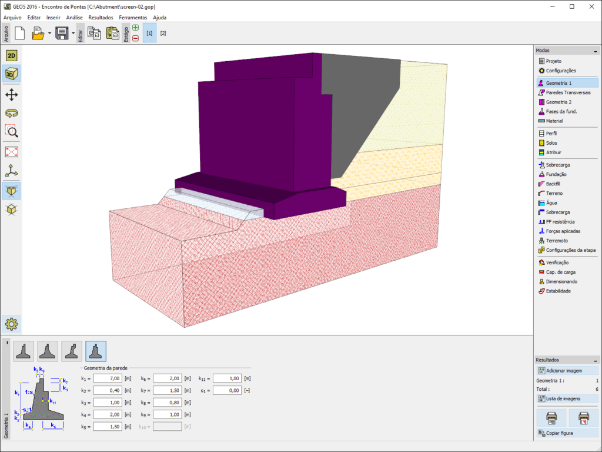The height and width of the screenshot is (452, 602).
Task: Toggle the wireframe cube view
Action: pos(12,209)
